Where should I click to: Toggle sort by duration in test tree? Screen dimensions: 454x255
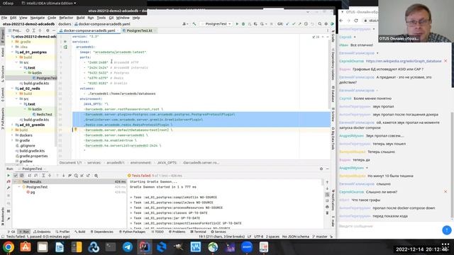click(36, 176)
